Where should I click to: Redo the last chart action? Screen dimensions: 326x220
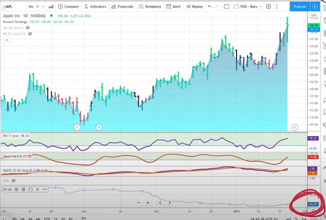tap(217, 7)
